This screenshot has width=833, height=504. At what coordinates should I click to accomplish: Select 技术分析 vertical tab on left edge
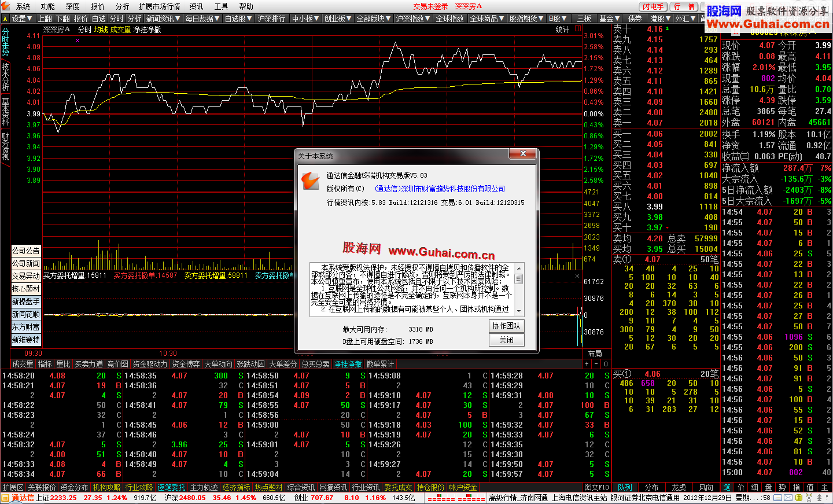[x=5, y=77]
